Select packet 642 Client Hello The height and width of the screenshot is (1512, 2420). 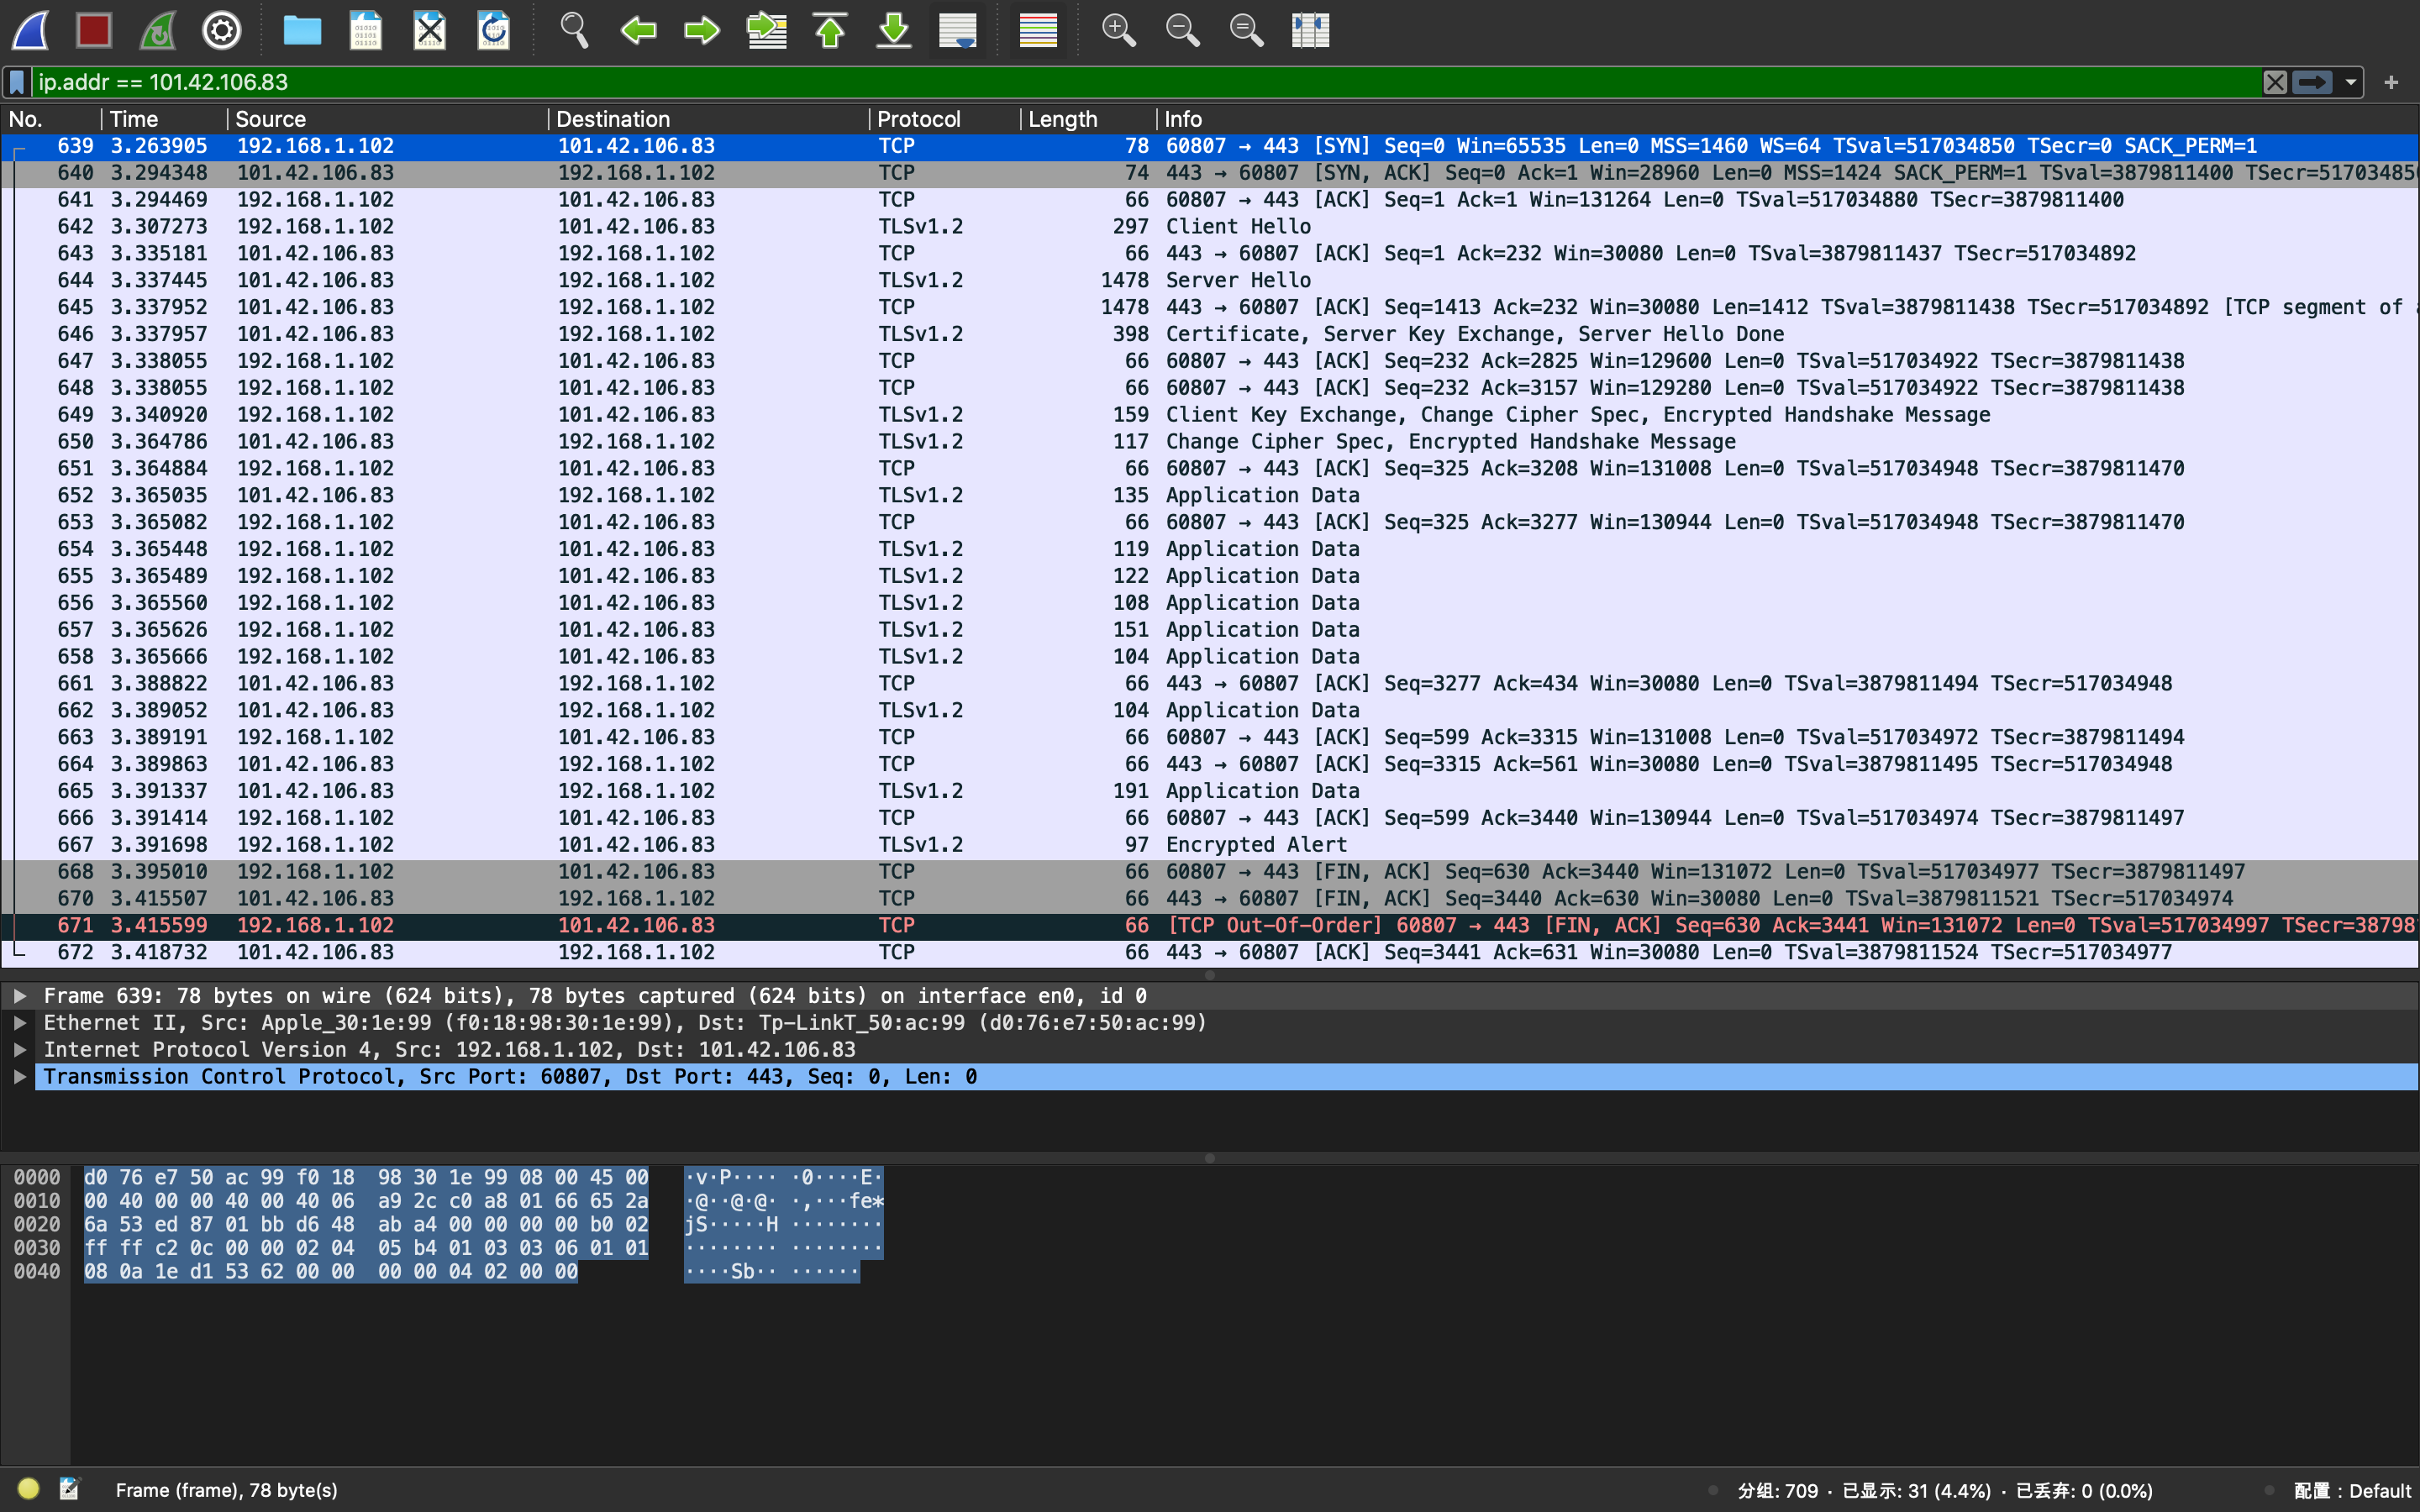click(x=1210, y=227)
